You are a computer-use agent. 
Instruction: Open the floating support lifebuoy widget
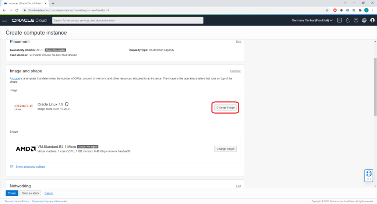click(369, 175)
